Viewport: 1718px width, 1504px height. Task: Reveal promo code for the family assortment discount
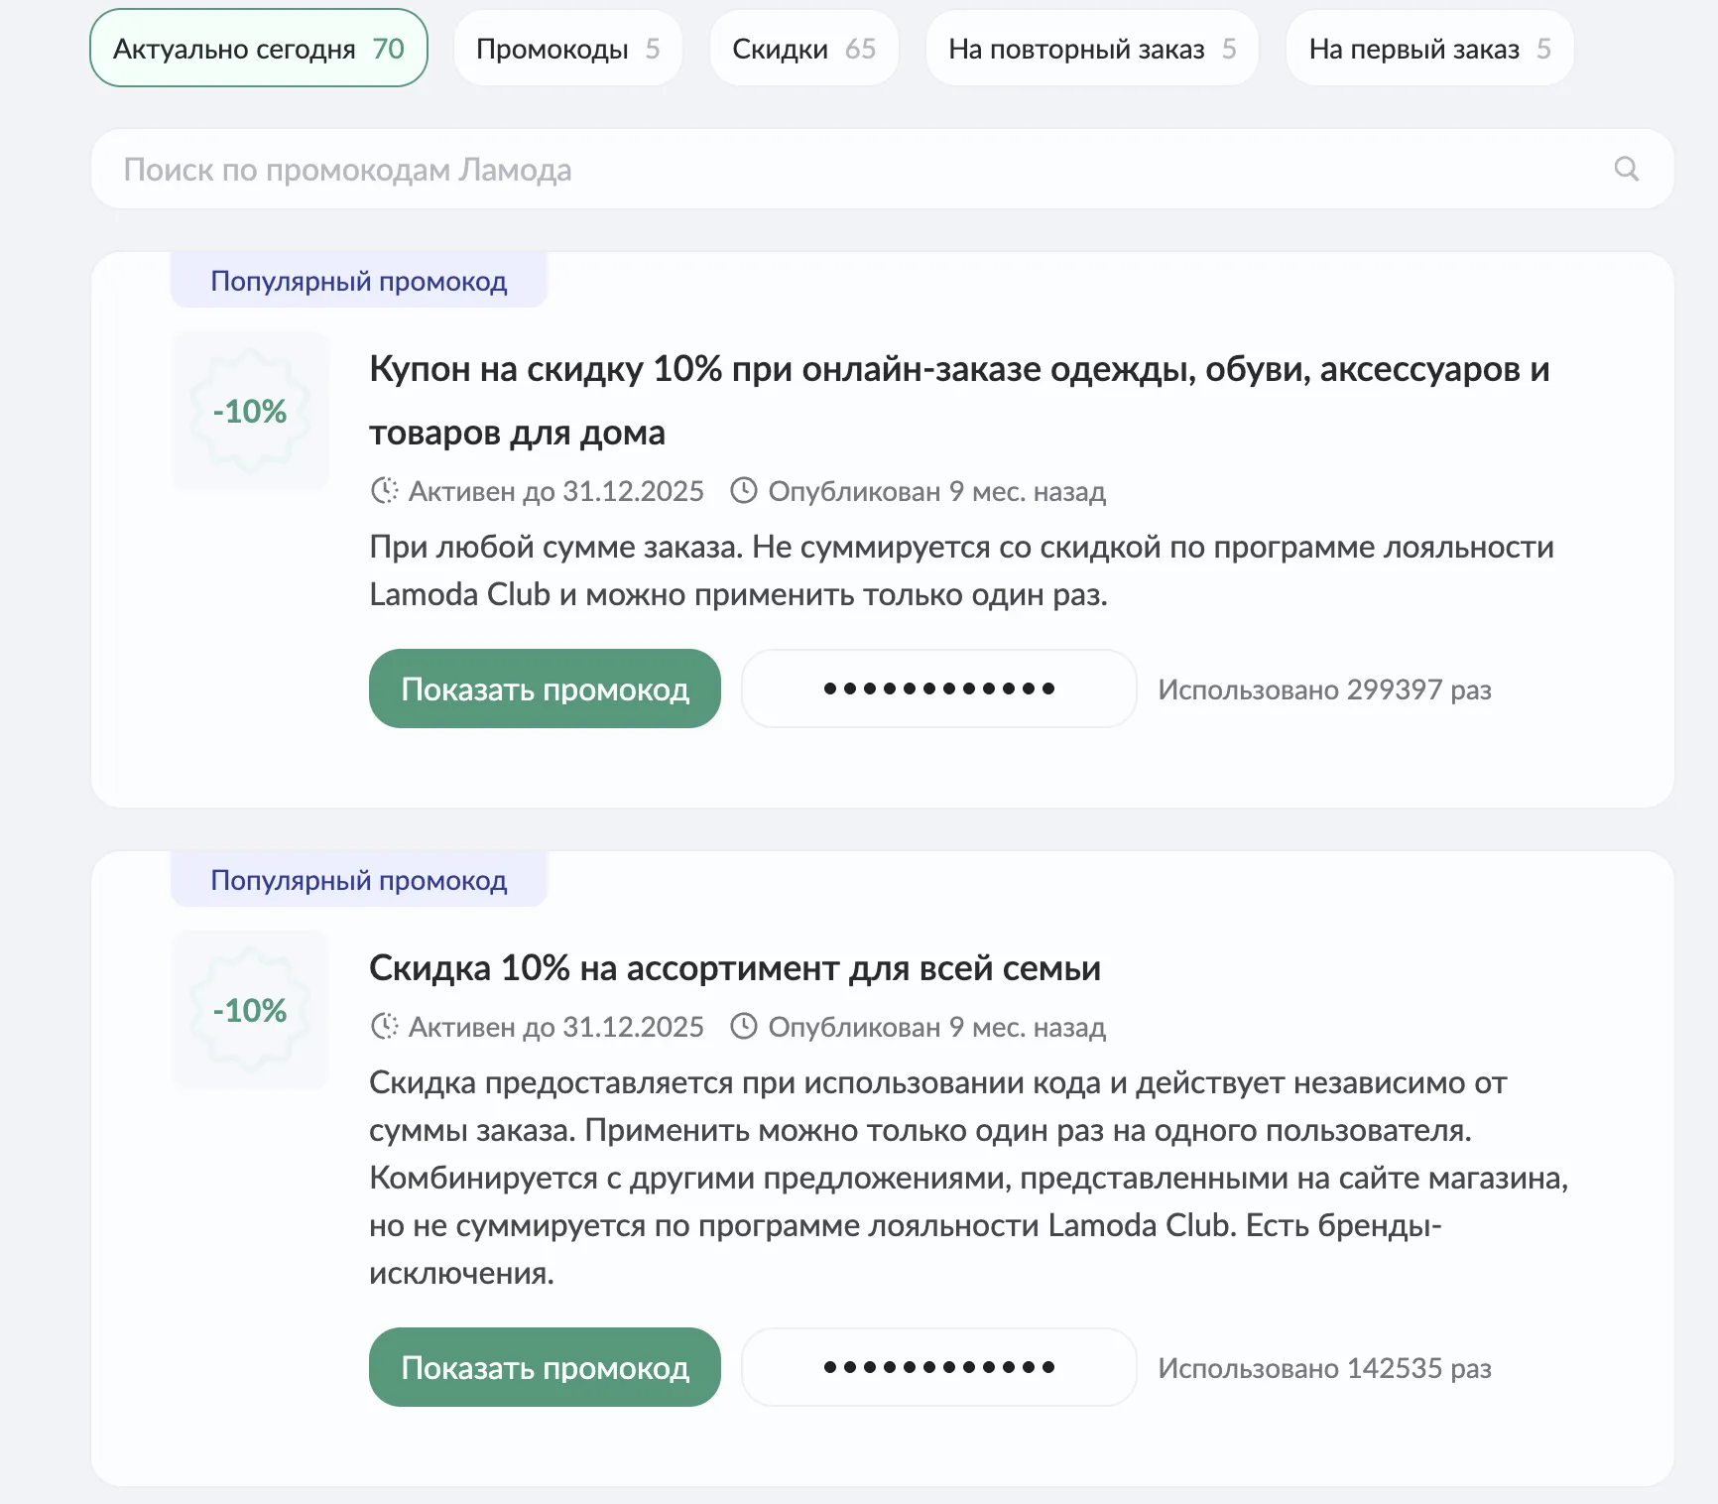[545, 1368]
